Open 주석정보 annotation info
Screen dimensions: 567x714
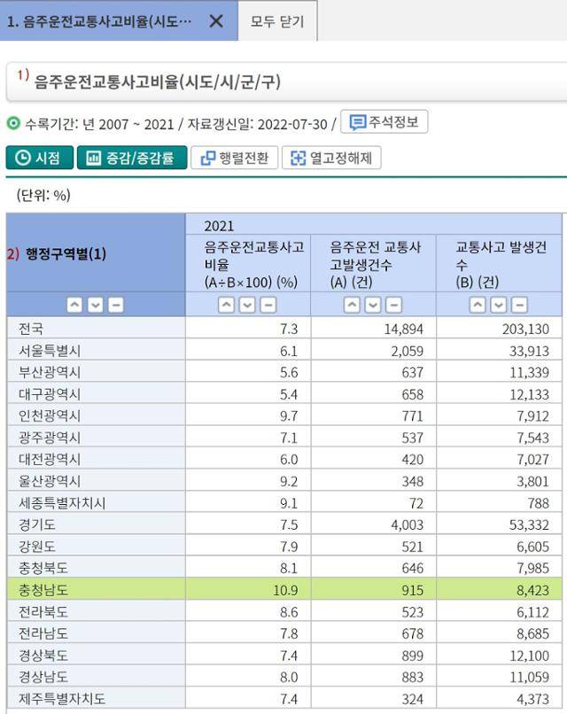(384, 121)
